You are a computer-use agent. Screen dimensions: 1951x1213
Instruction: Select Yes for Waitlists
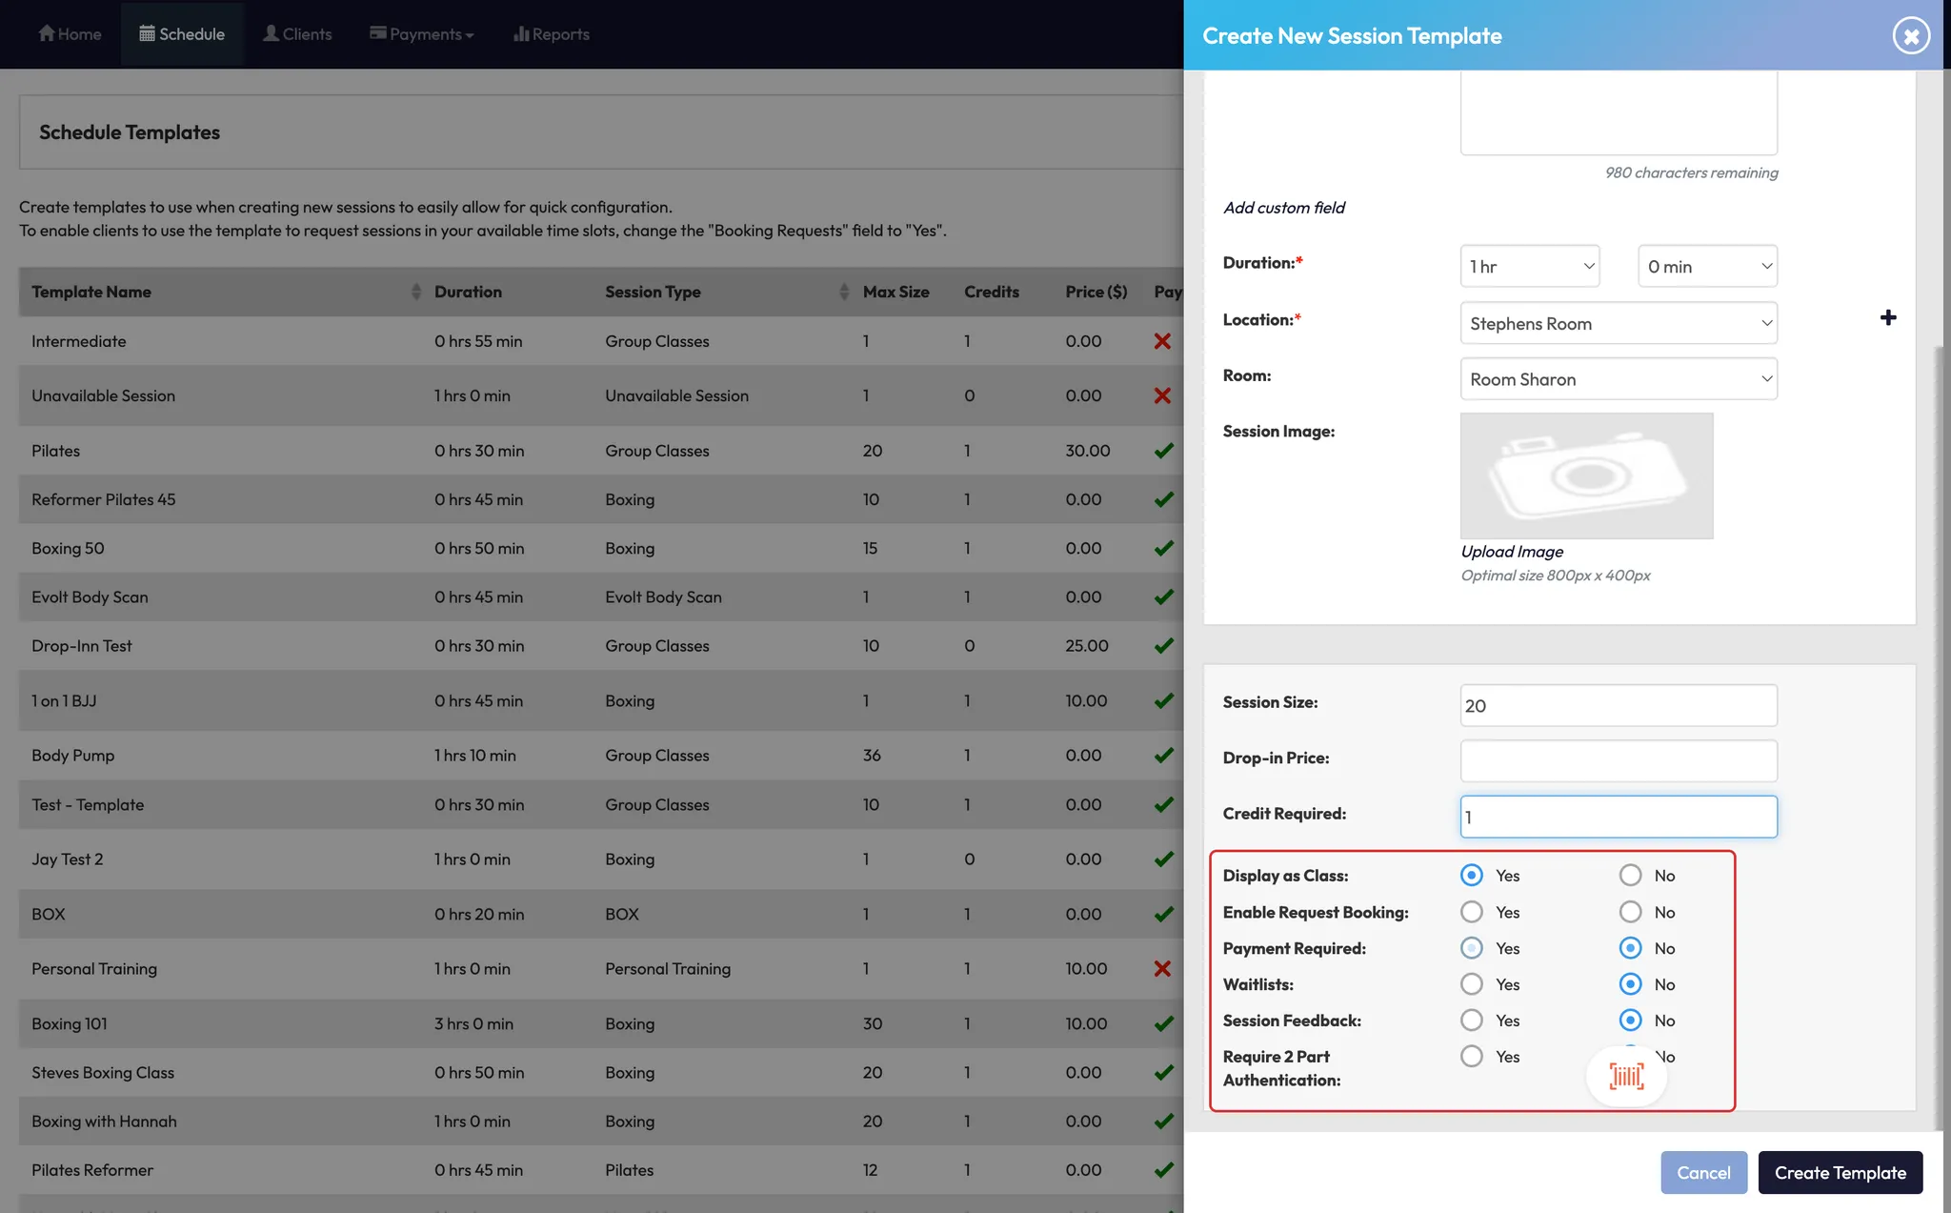[1472, 984]
